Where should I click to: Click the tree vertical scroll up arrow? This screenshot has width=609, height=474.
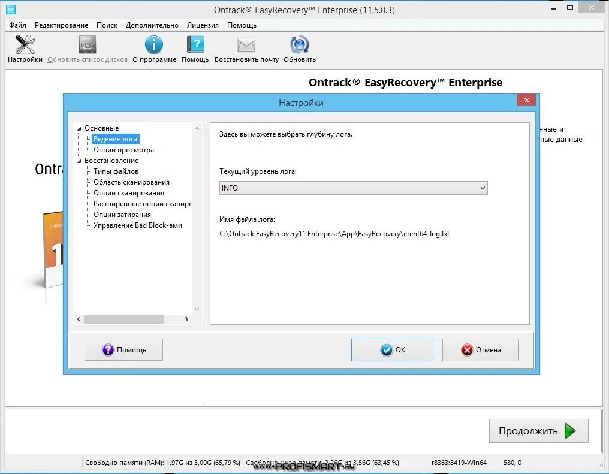coord(197,128)
